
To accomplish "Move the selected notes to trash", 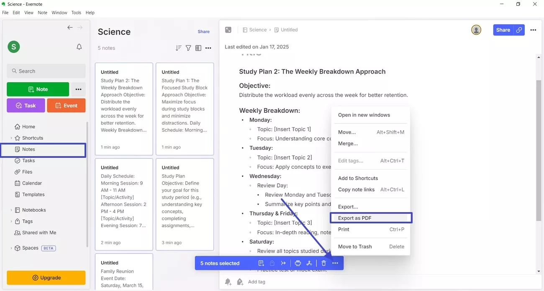I will pos(323,263).
